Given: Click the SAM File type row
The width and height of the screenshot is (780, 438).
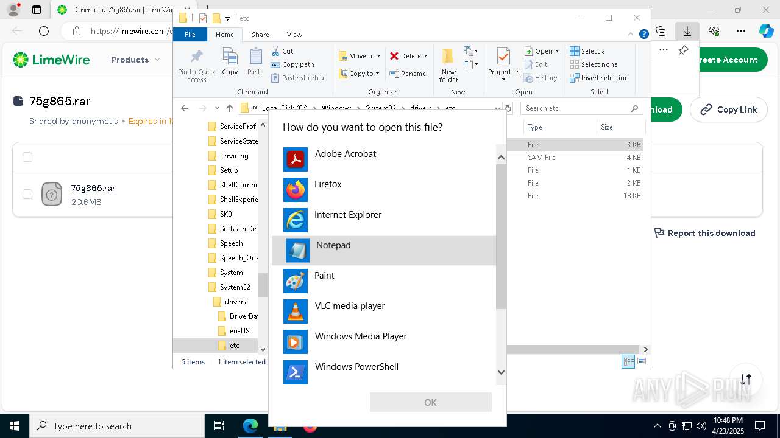Looking at the screenshot, I should coord(575,158).
